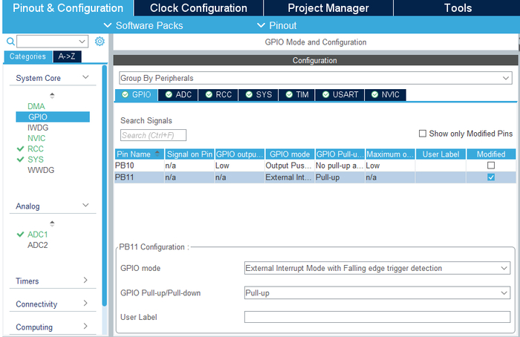Switch to the Clock Configuration tab

click(198, 8)
